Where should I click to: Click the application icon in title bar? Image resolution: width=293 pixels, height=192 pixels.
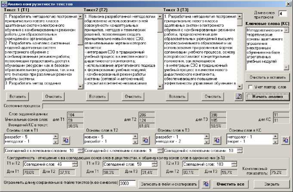pos(4,4)
